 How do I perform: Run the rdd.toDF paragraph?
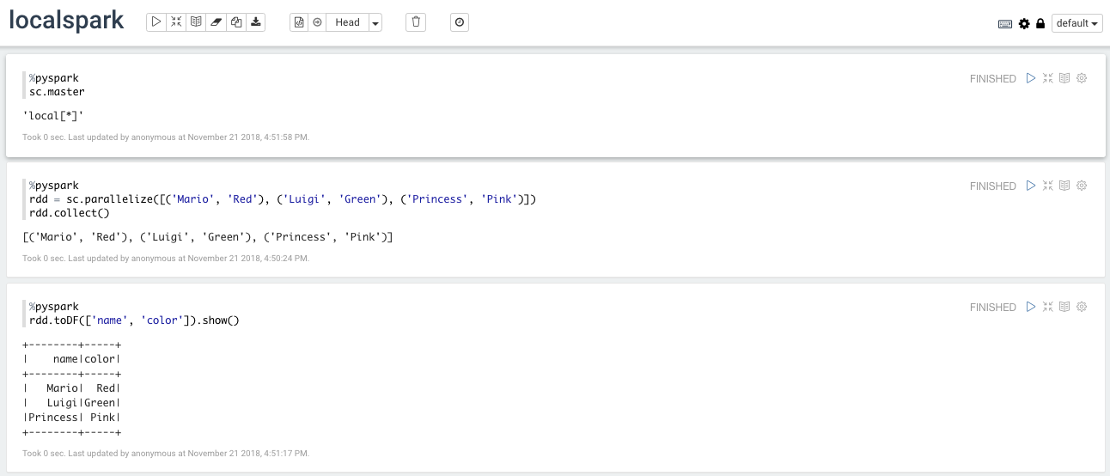(1031, 307)
